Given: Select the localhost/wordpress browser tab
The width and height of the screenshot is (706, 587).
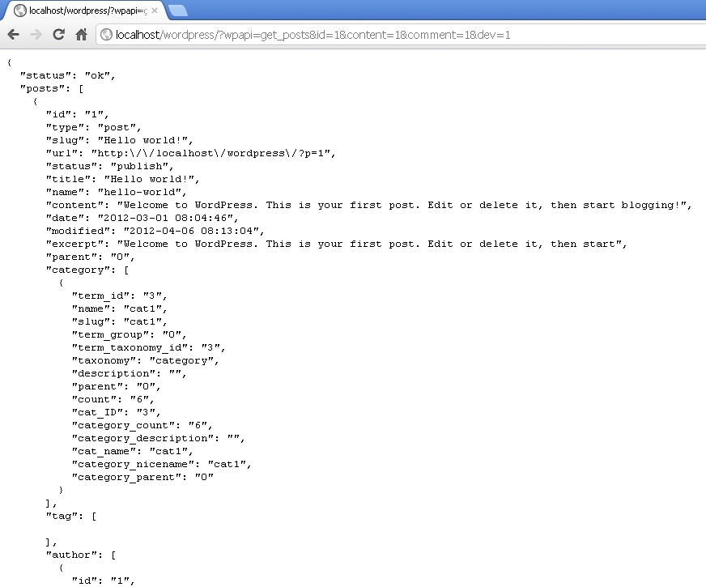Looking at the screenshot, I should 85,11.
